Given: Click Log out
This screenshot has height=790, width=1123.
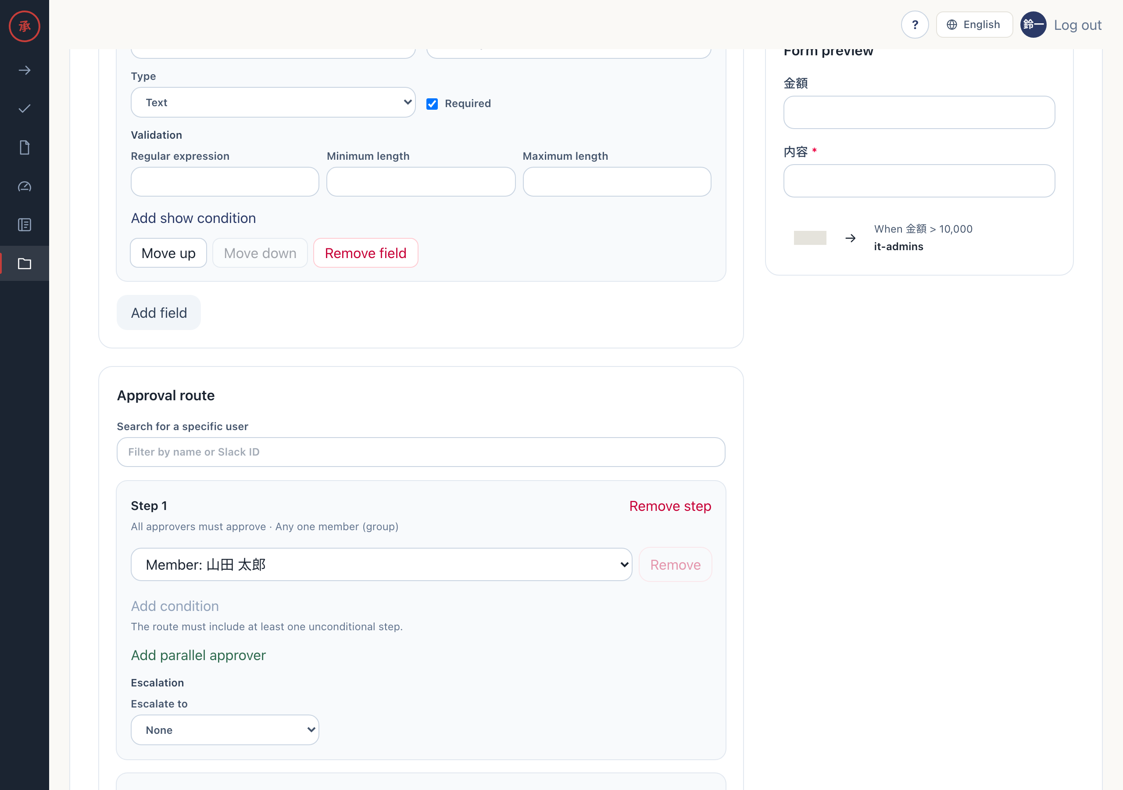Looking at the screenshot, I should coord(1077,25).
